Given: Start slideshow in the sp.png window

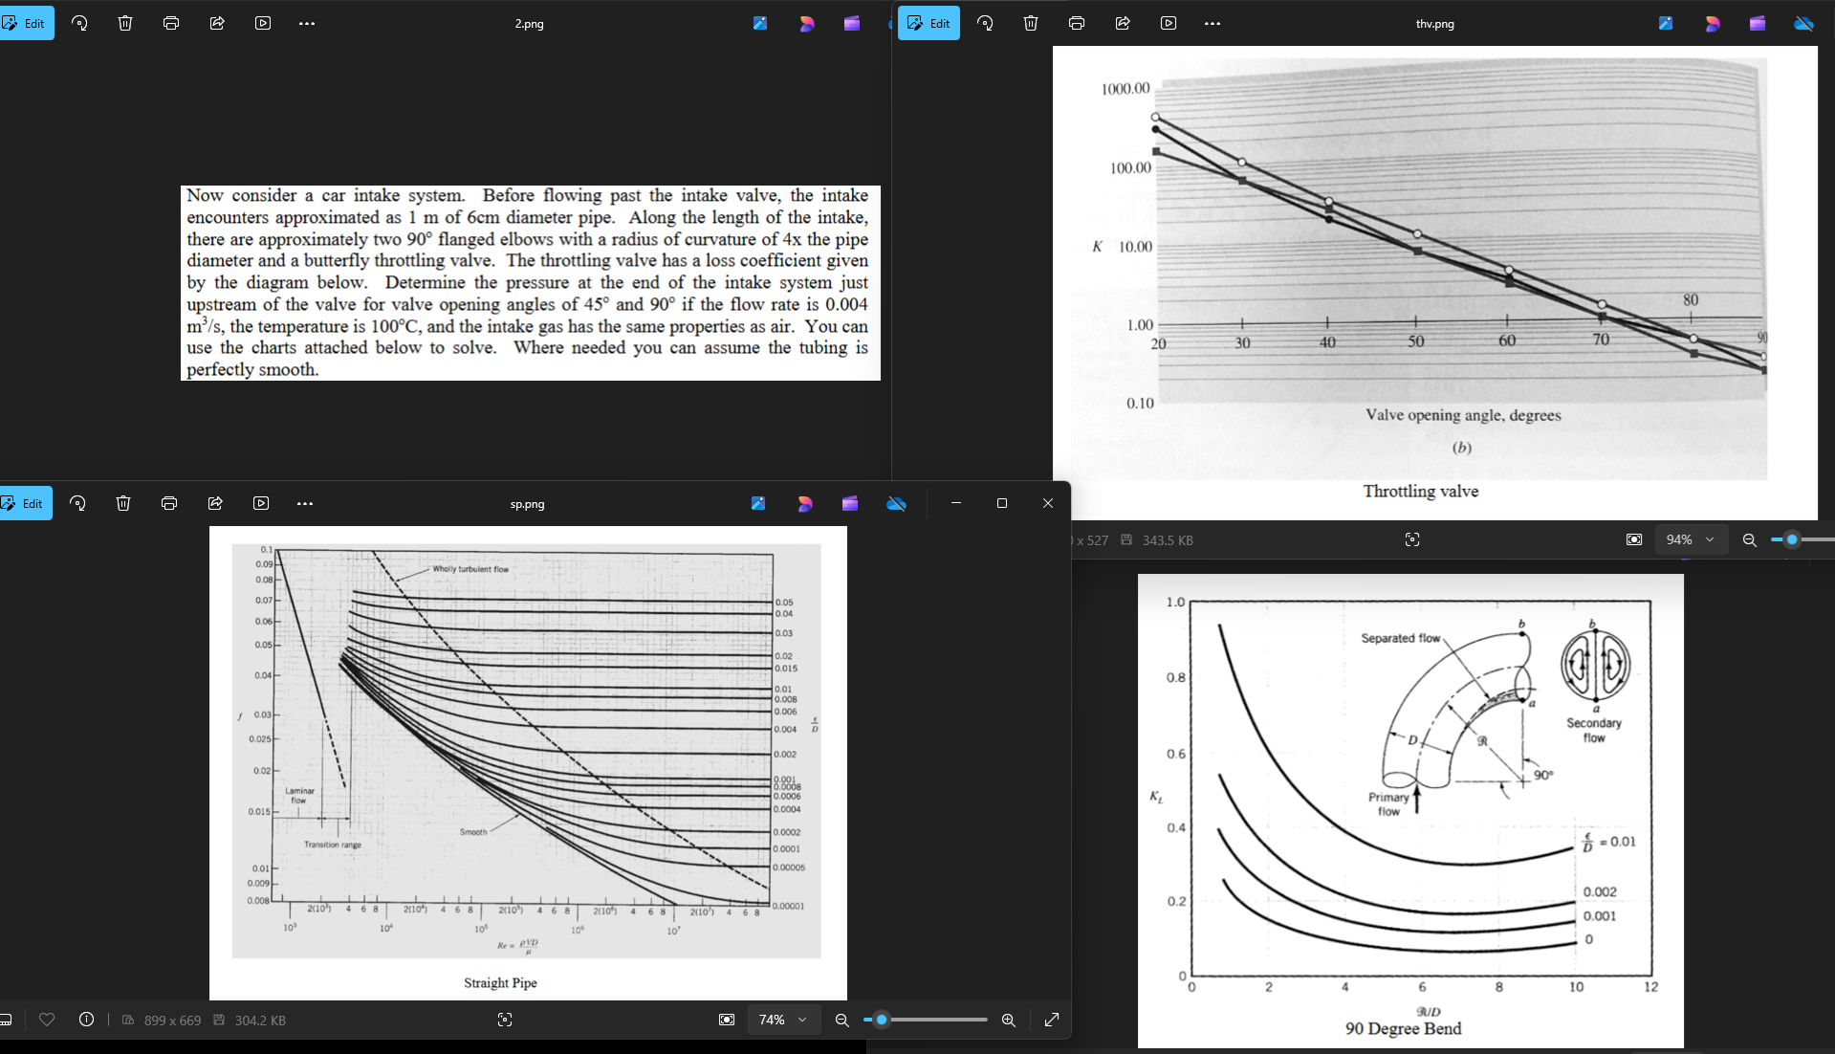Looking at the screenshot, I should click(x=261, y=503).
